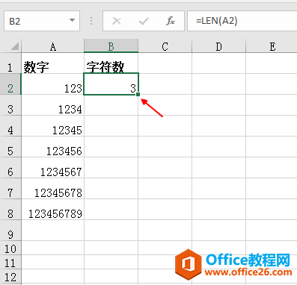This screenshot has width=297, height=285.
Task: Click the fill handle of cell B2
Action: click(x=138, y=94)
